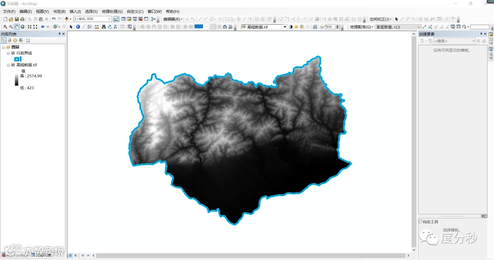The height and width of the screenshot is (260, 494).
Task: Open the 窗口(W) menu
Action: tap(155, 11)
